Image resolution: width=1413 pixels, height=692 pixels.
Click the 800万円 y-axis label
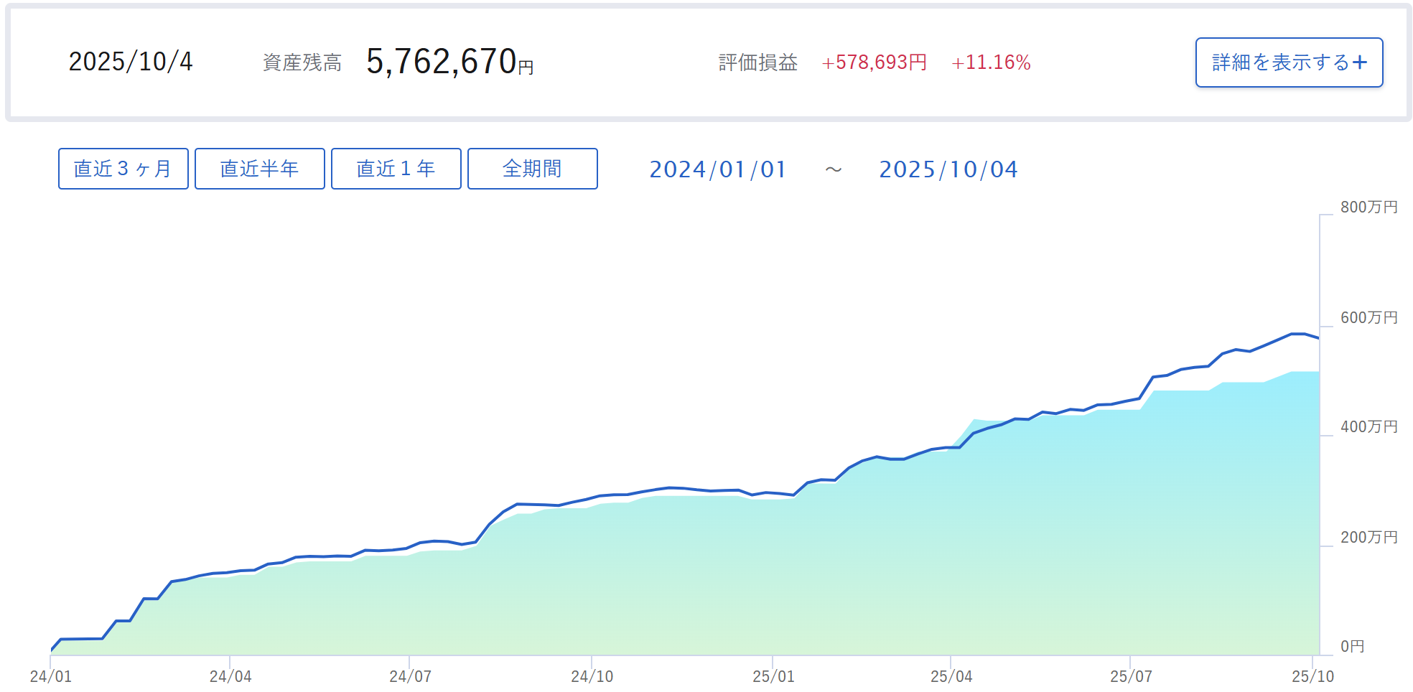click(x=1368, y=207)
